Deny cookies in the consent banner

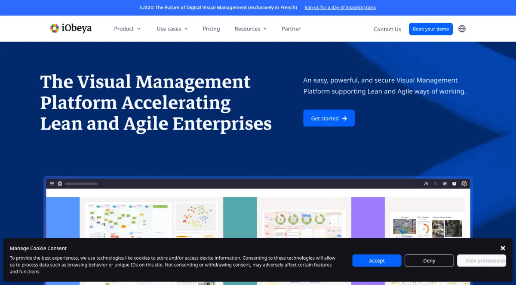click(x=429, y=261)
